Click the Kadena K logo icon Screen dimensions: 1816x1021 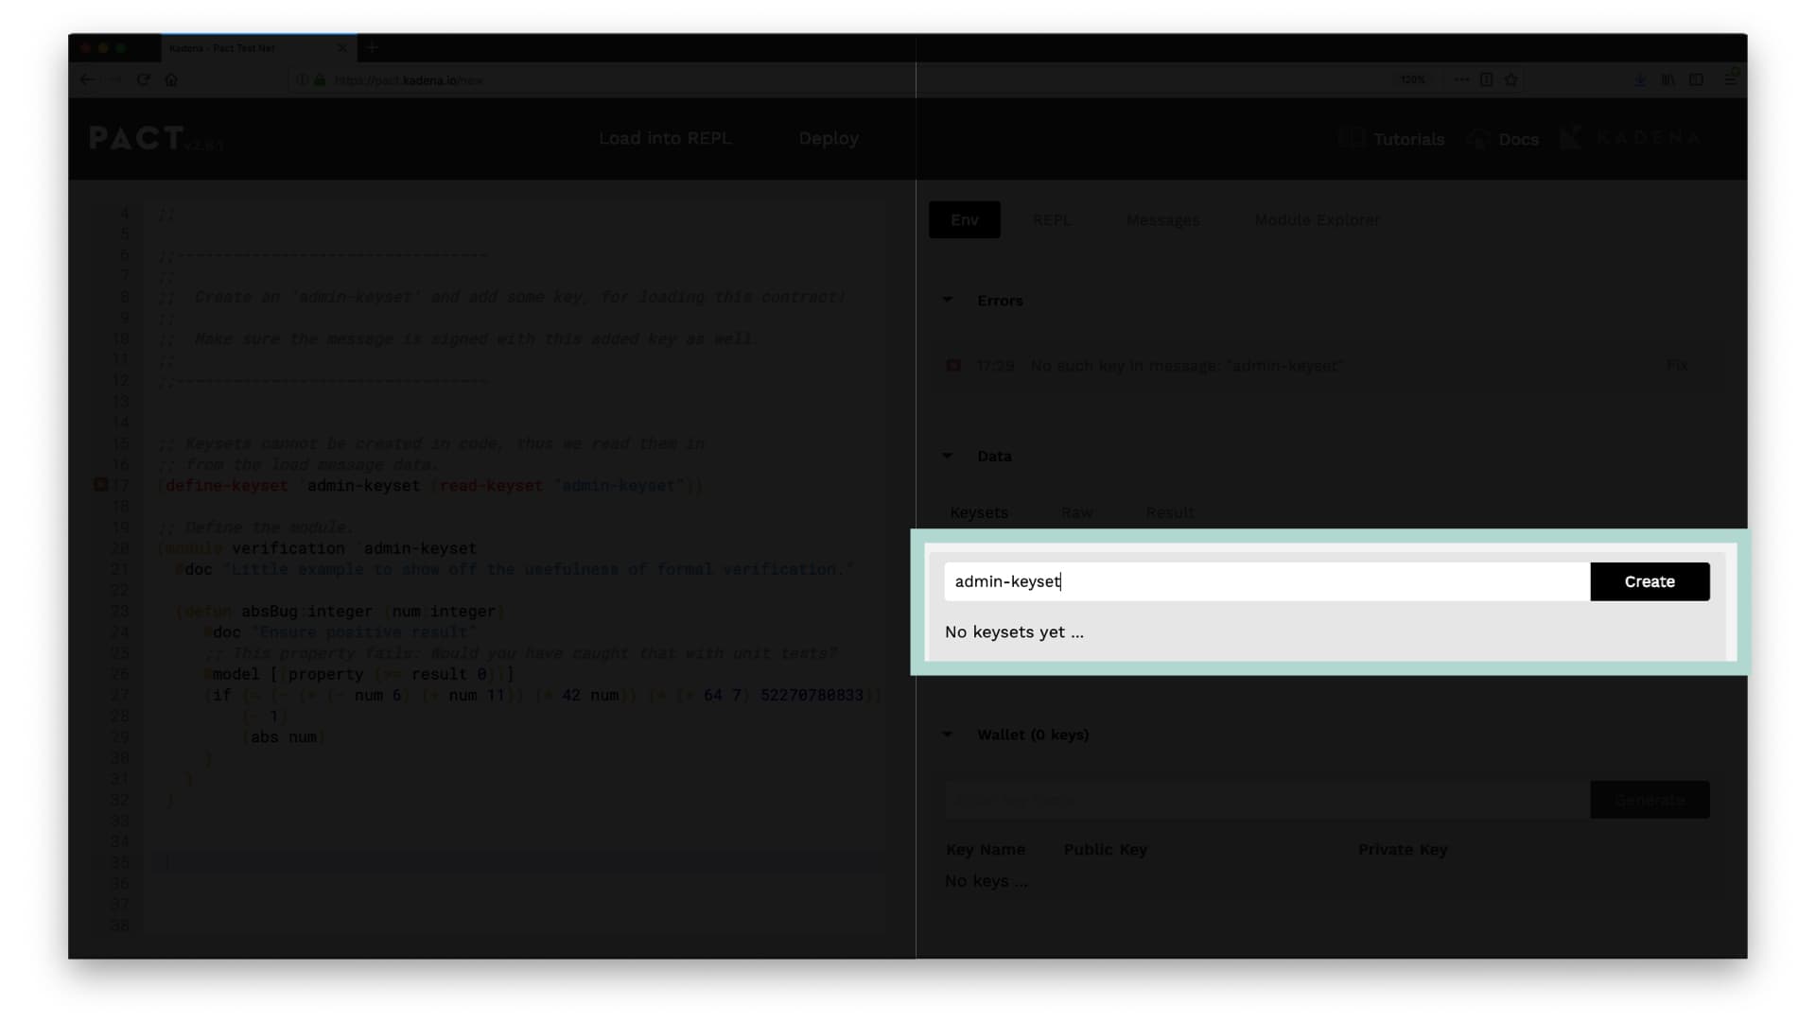(1571, 138)
